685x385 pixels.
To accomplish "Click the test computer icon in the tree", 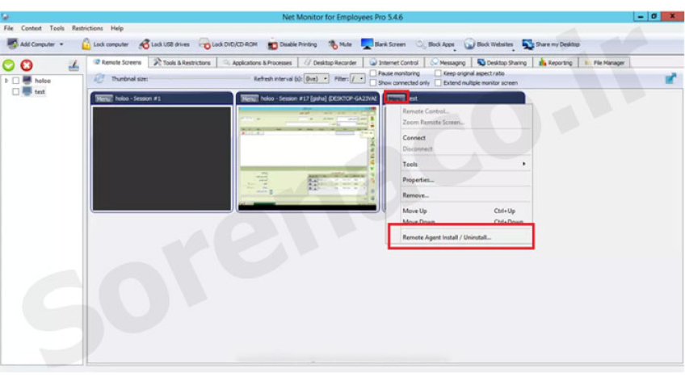I will click(x=27, y=92).
